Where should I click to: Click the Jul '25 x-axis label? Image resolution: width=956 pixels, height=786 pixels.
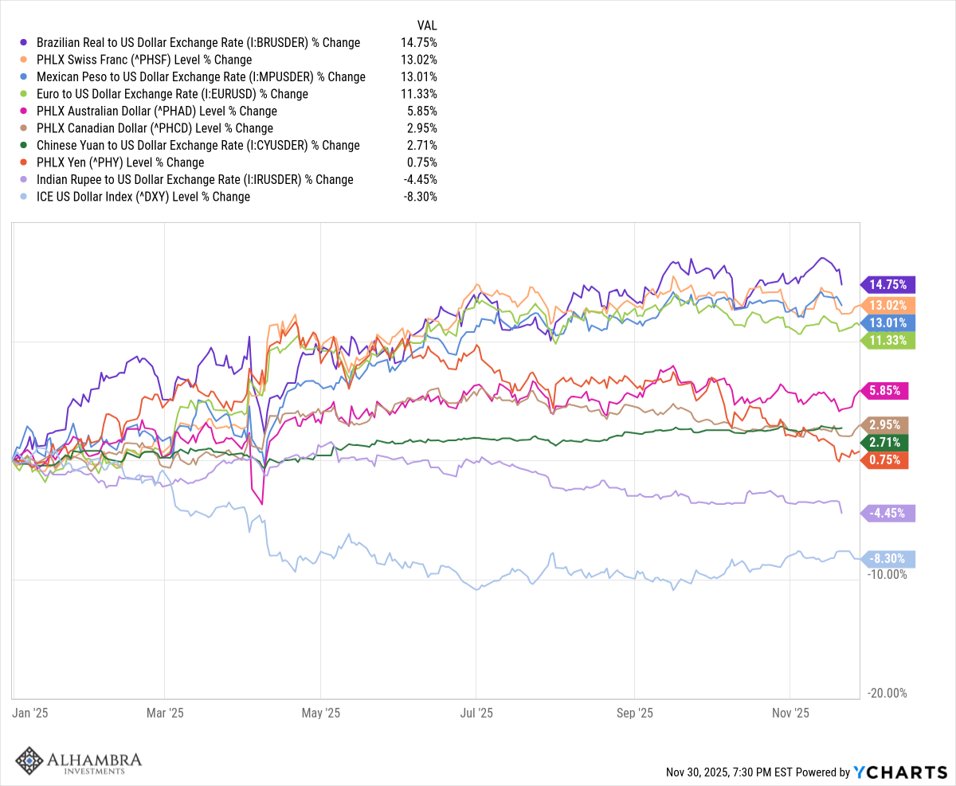(x=476, y=714)
